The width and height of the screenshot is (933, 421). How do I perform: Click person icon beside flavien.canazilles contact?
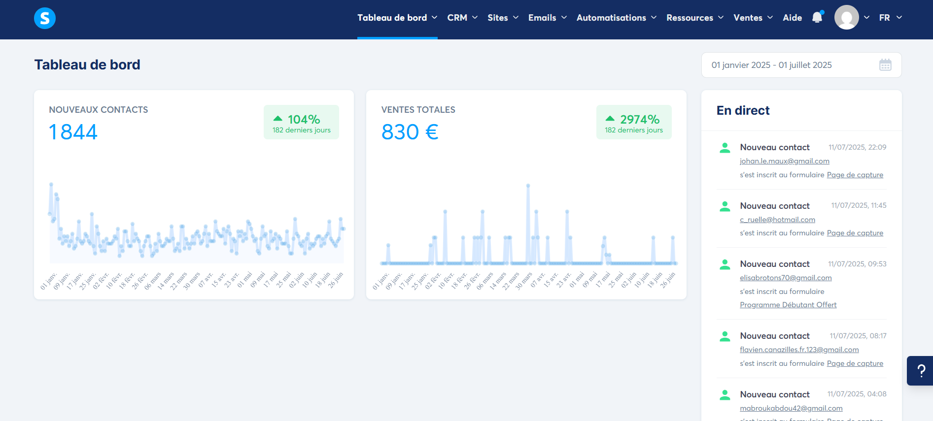pyautogui.click(x=725, y=336)
